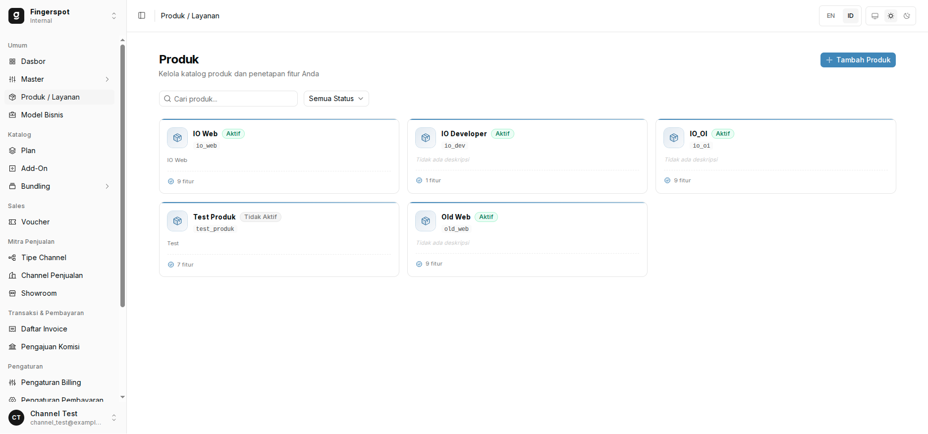Click the Showroom store icon
928x434 pixels.
[x=12, y=293]
